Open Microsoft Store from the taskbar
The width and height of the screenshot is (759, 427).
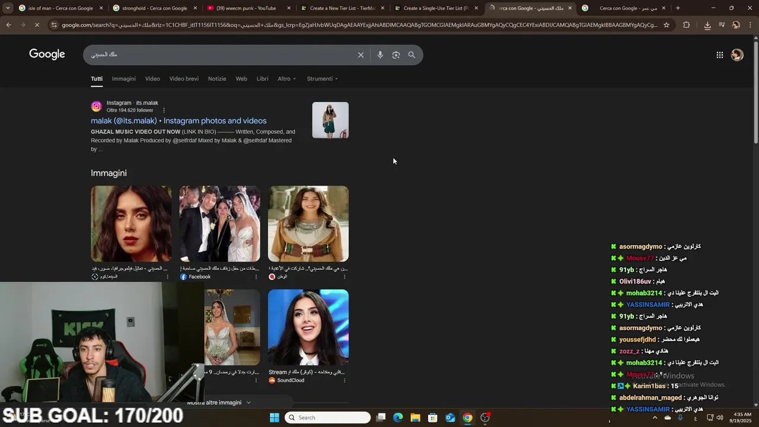(433, 418)
